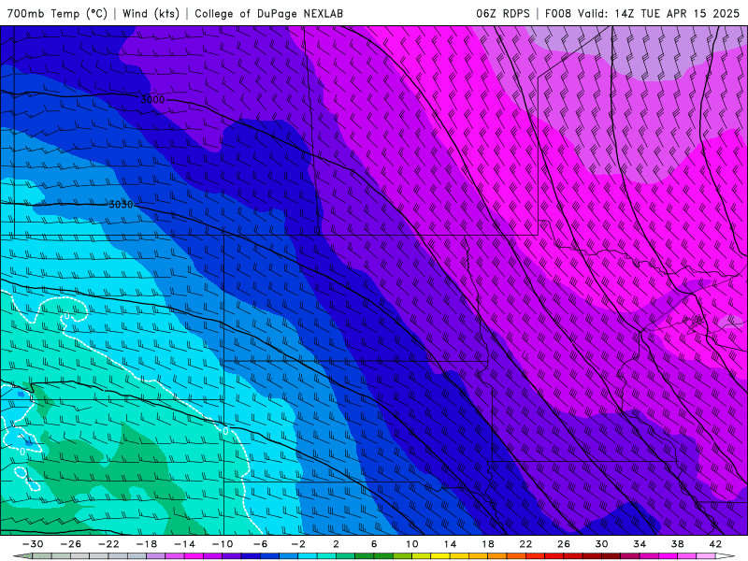Click the 'Wind (kts)' header label
748x561 pixels.
pyautogui.click(x=151, y=13)
